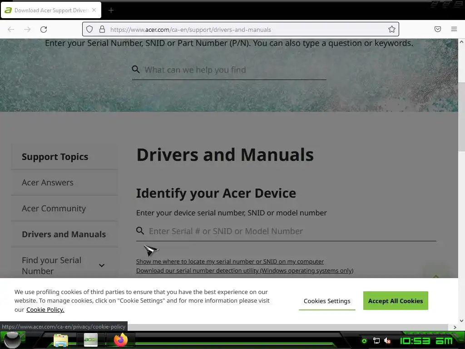Open Cookies Settings

tap(327, 301)
